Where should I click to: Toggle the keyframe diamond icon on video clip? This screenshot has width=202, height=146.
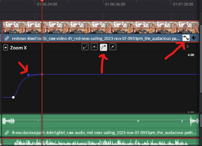point(194,38)
